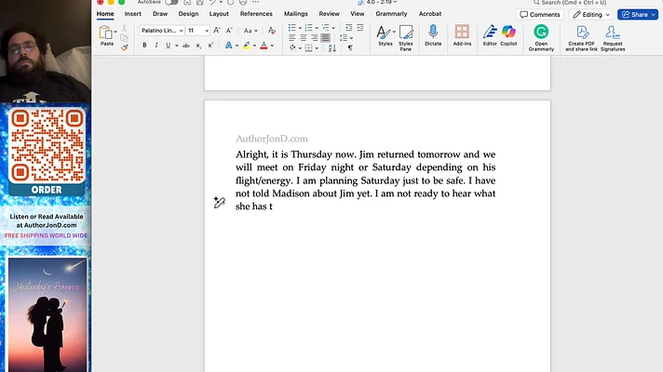Expand the numbering list dropdown arrow
Screen dimensions: 663x372
[x=317, y=28]
